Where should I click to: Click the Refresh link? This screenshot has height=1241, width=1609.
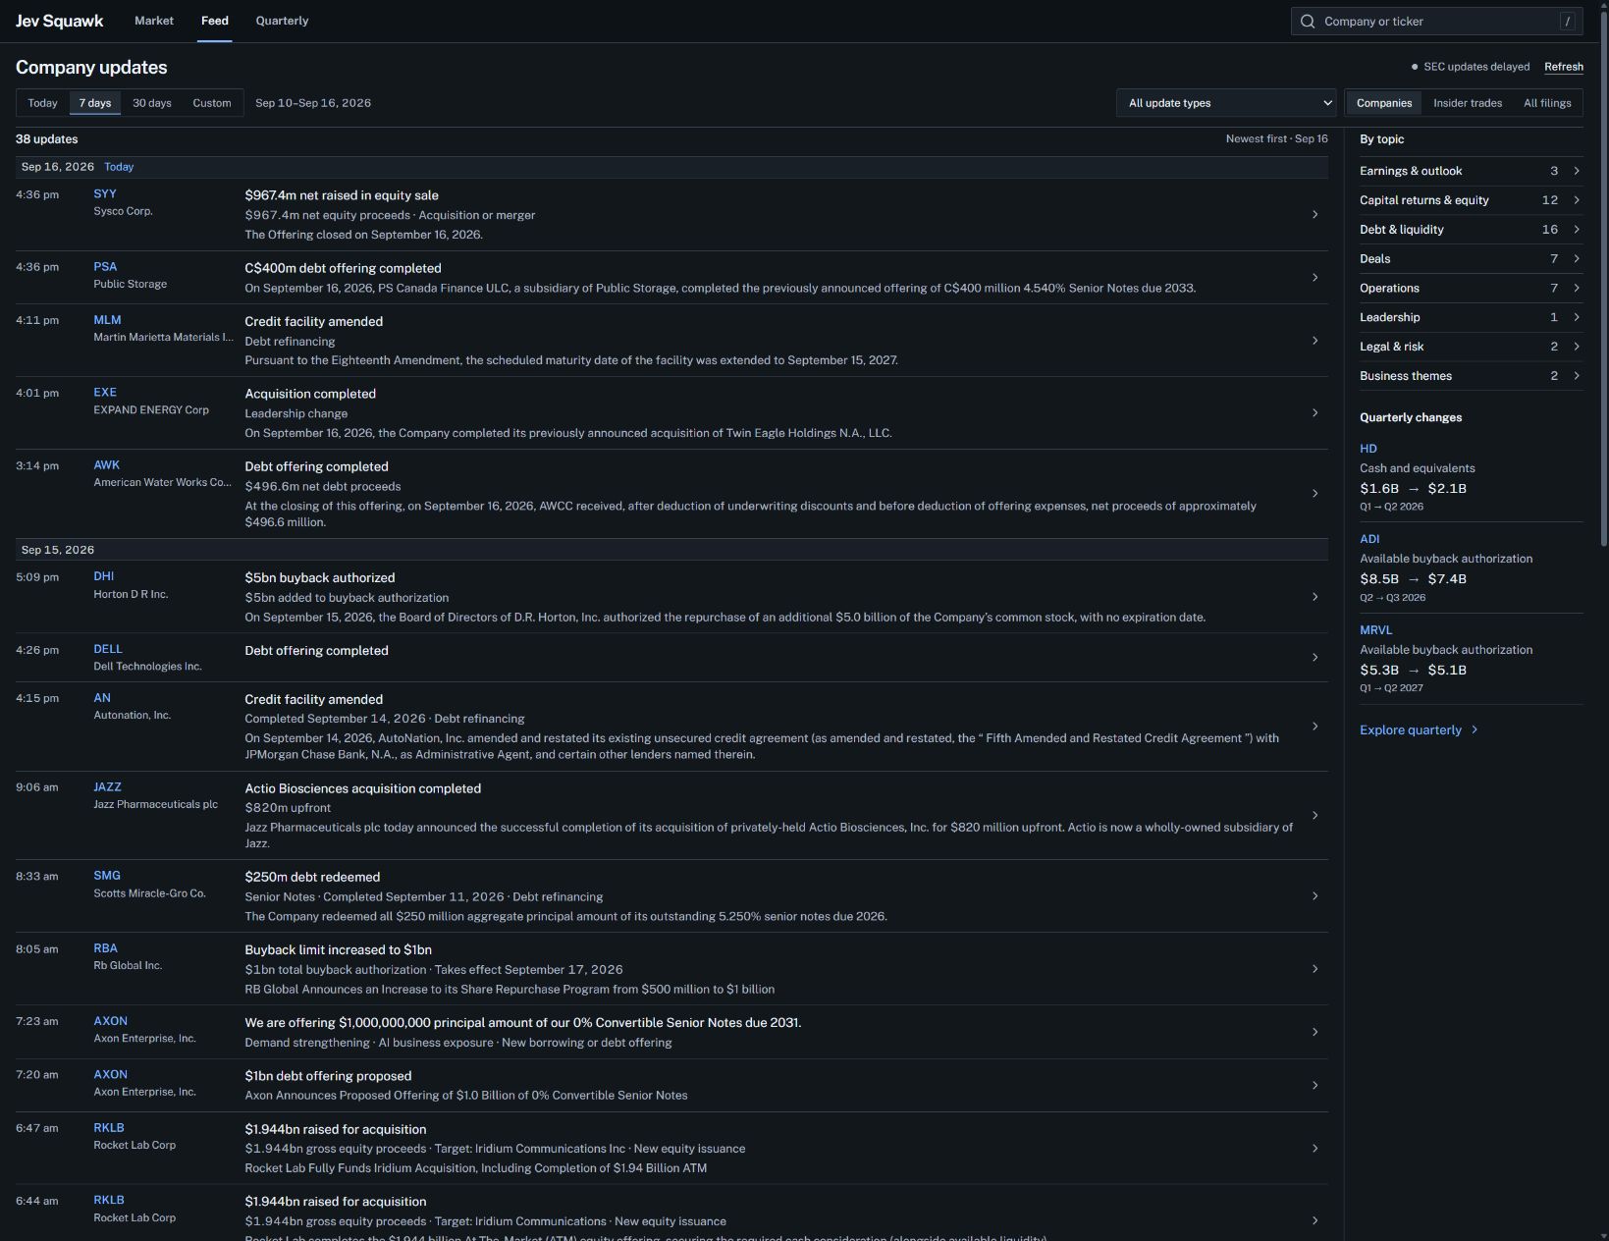coord(1563,67)
